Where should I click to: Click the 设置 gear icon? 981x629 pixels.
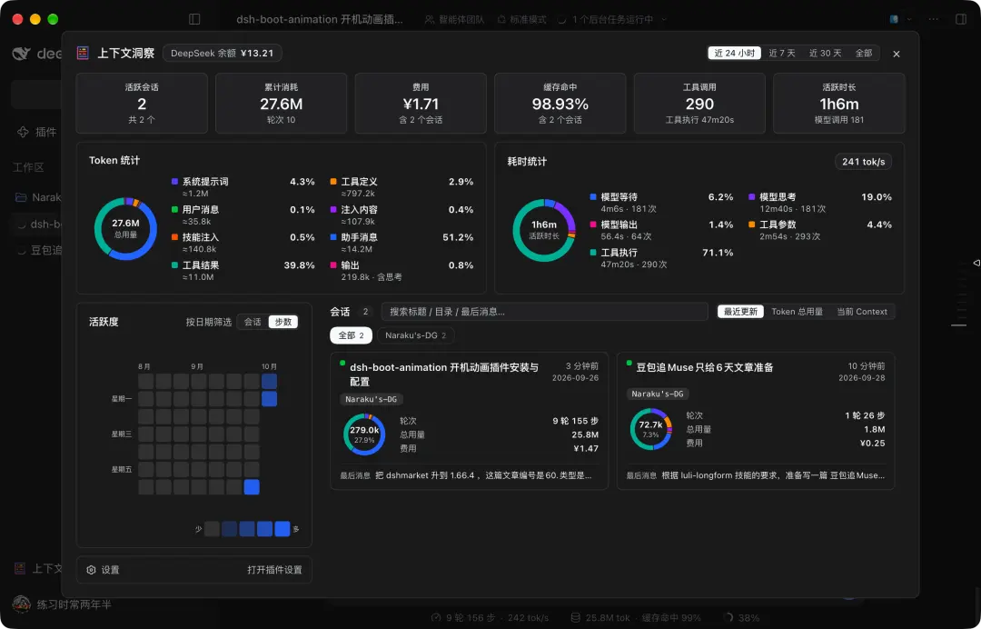tap(92, 570)
